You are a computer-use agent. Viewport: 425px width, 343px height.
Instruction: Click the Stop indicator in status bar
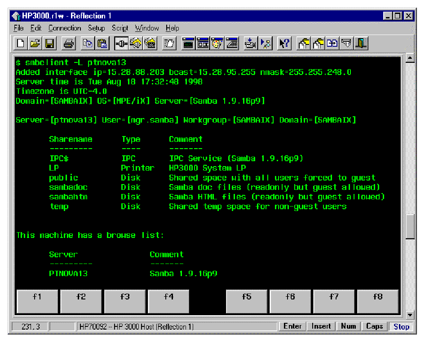[402, 326]
